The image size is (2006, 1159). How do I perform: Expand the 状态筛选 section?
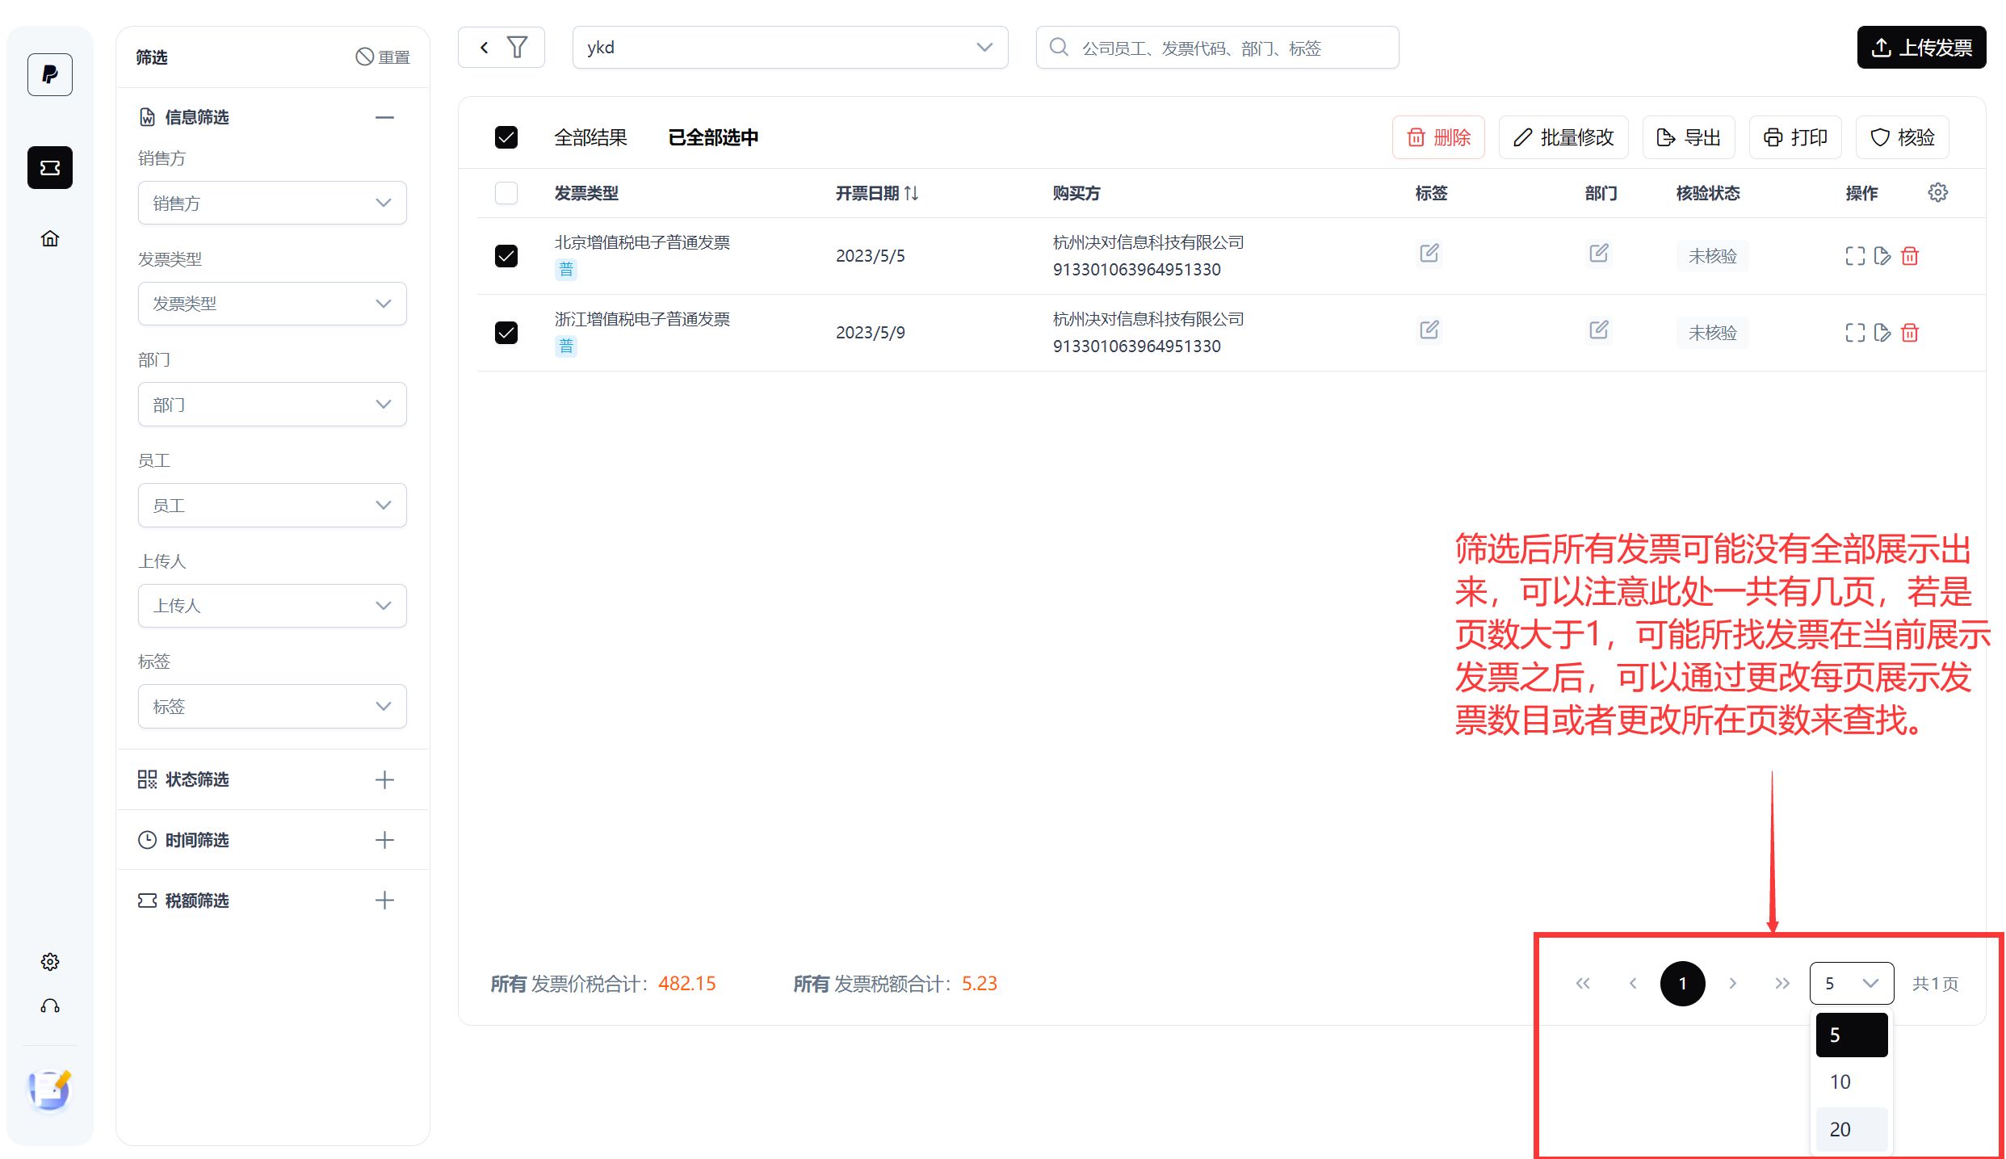[x=384, y=779]
